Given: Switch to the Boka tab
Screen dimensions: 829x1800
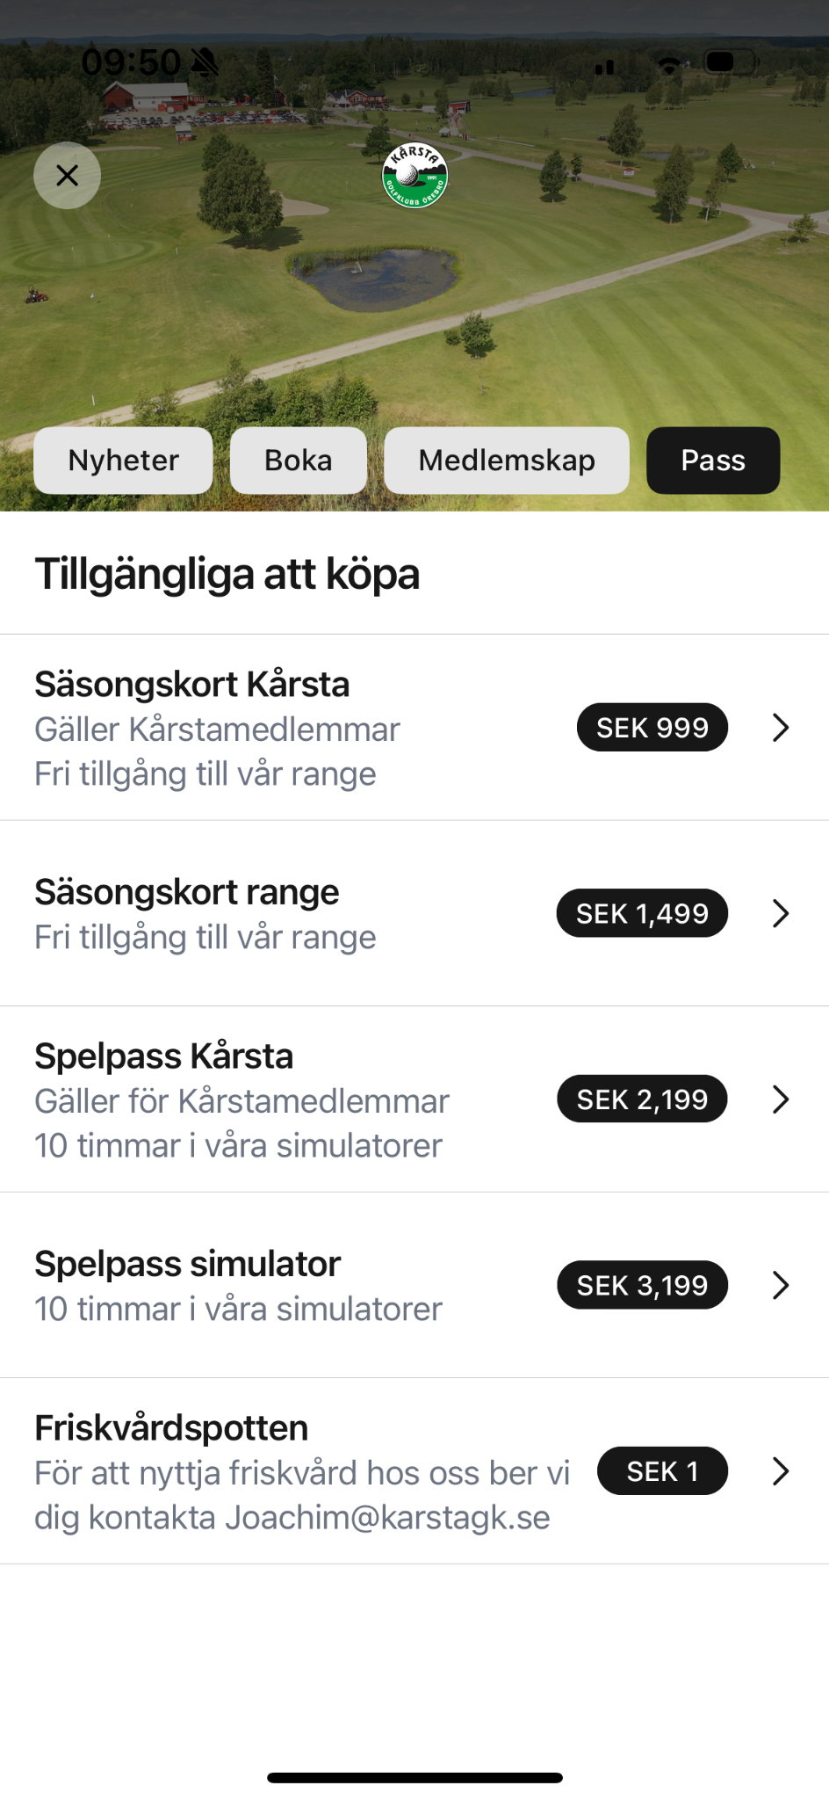Looking at the screenshot, I should click(299, 461).
